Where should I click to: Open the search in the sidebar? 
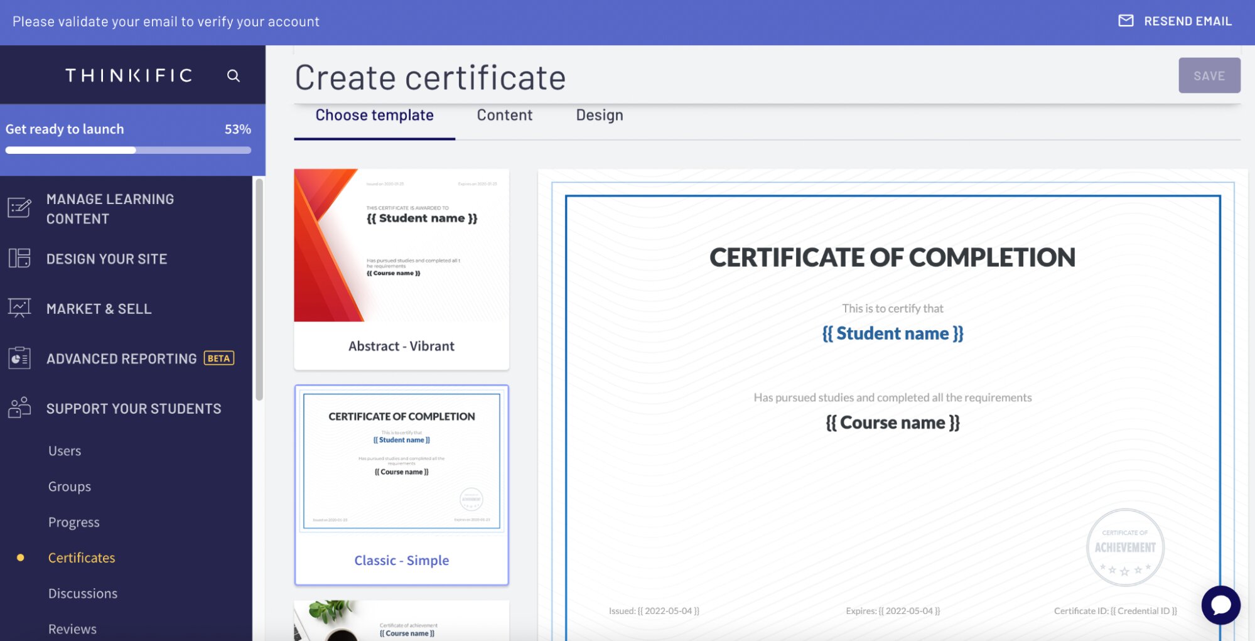pos(233,75)
